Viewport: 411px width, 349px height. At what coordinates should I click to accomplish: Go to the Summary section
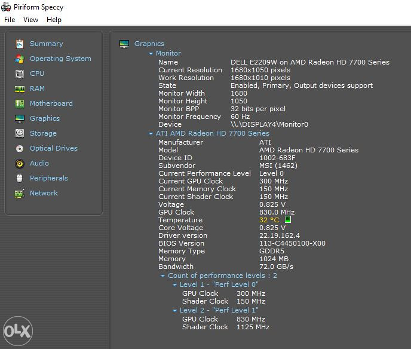47,44
